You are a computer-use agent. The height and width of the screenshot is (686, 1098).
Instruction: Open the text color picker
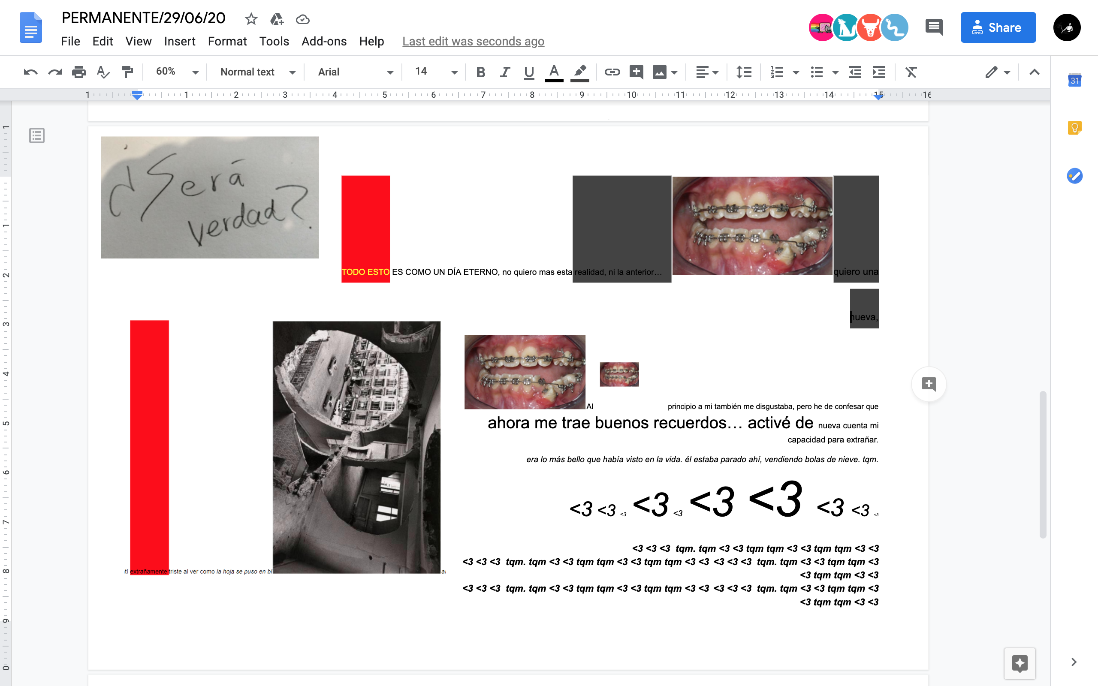[553, 72]
